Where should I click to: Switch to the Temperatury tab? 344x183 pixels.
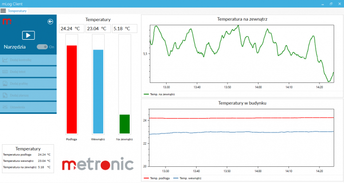coord(17,11)
